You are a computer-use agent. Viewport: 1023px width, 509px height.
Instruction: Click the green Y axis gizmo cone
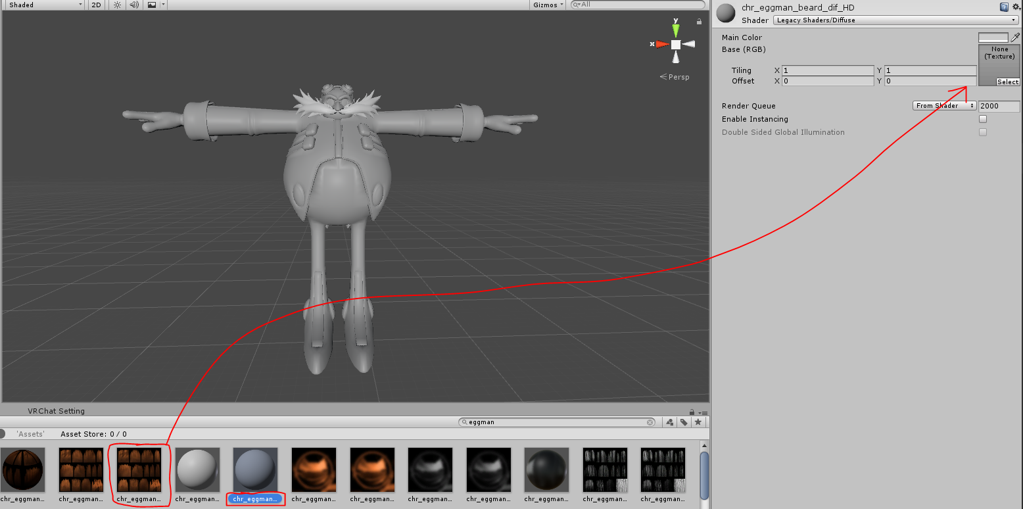pyautogui.click(x=676, y=30)
